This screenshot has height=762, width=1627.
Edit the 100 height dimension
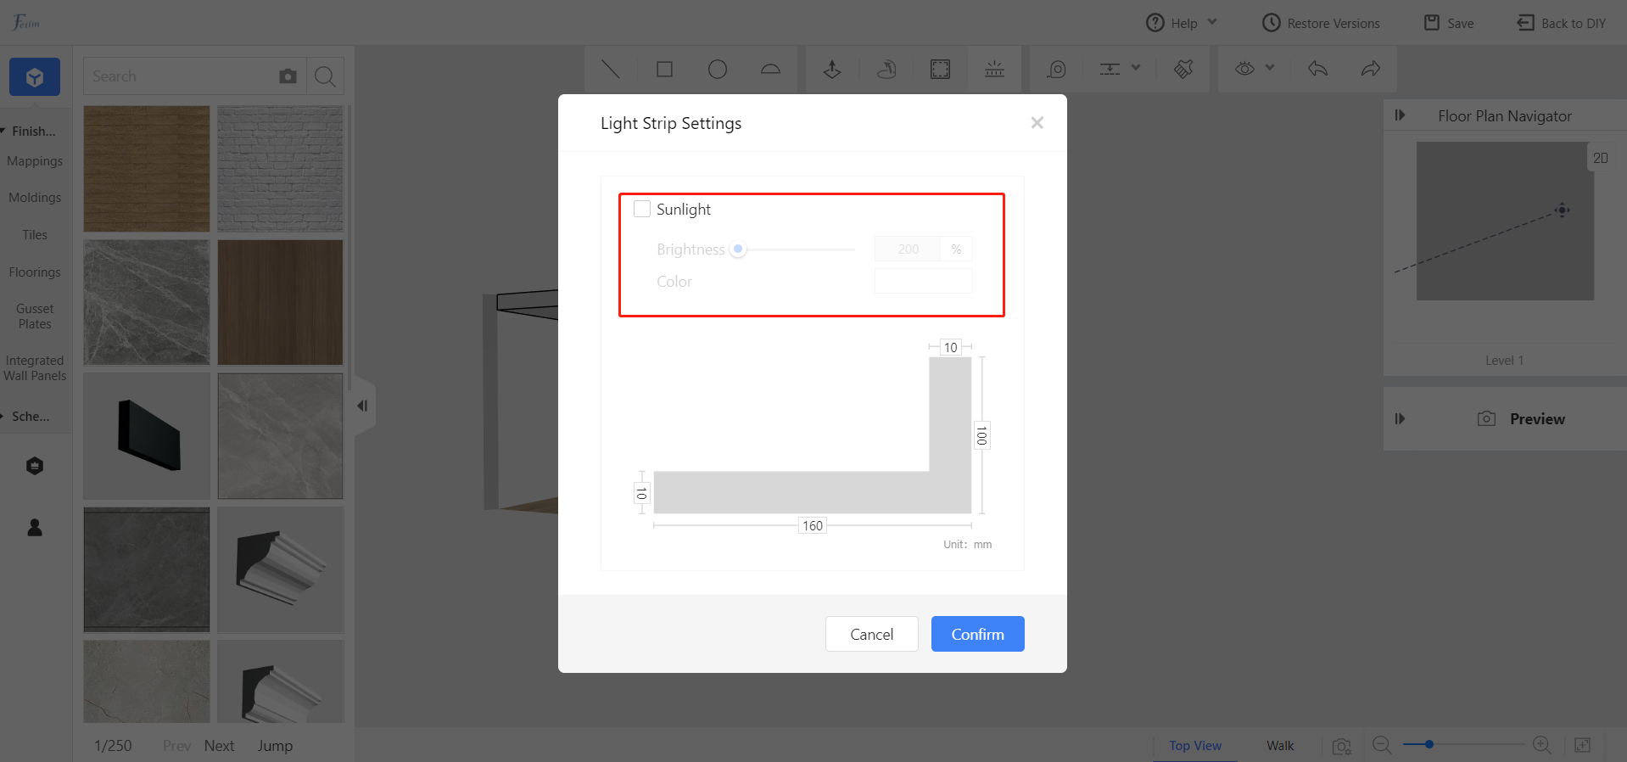pos(981,435)
